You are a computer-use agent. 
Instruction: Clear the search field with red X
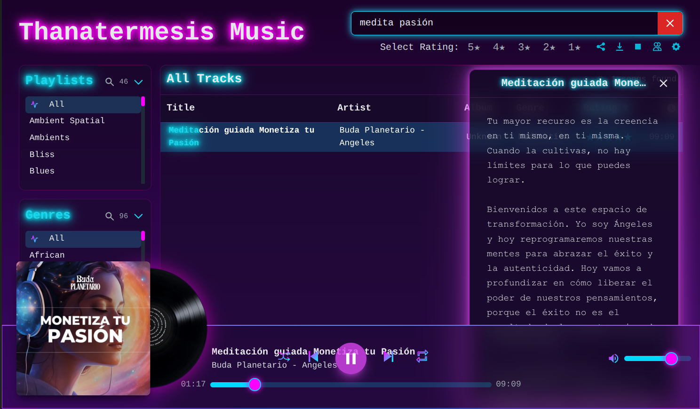670,23
